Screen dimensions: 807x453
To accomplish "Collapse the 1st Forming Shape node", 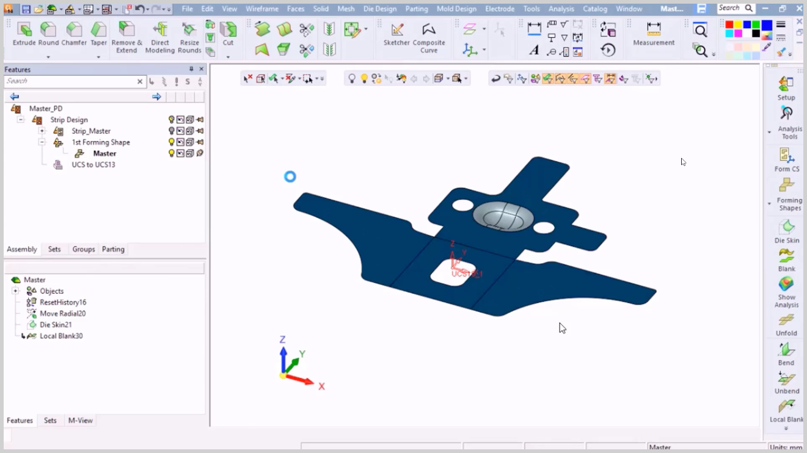I will (42, 142).
